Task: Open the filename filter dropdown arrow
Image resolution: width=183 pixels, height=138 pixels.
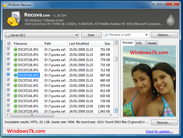Action: tap(146, 35)
